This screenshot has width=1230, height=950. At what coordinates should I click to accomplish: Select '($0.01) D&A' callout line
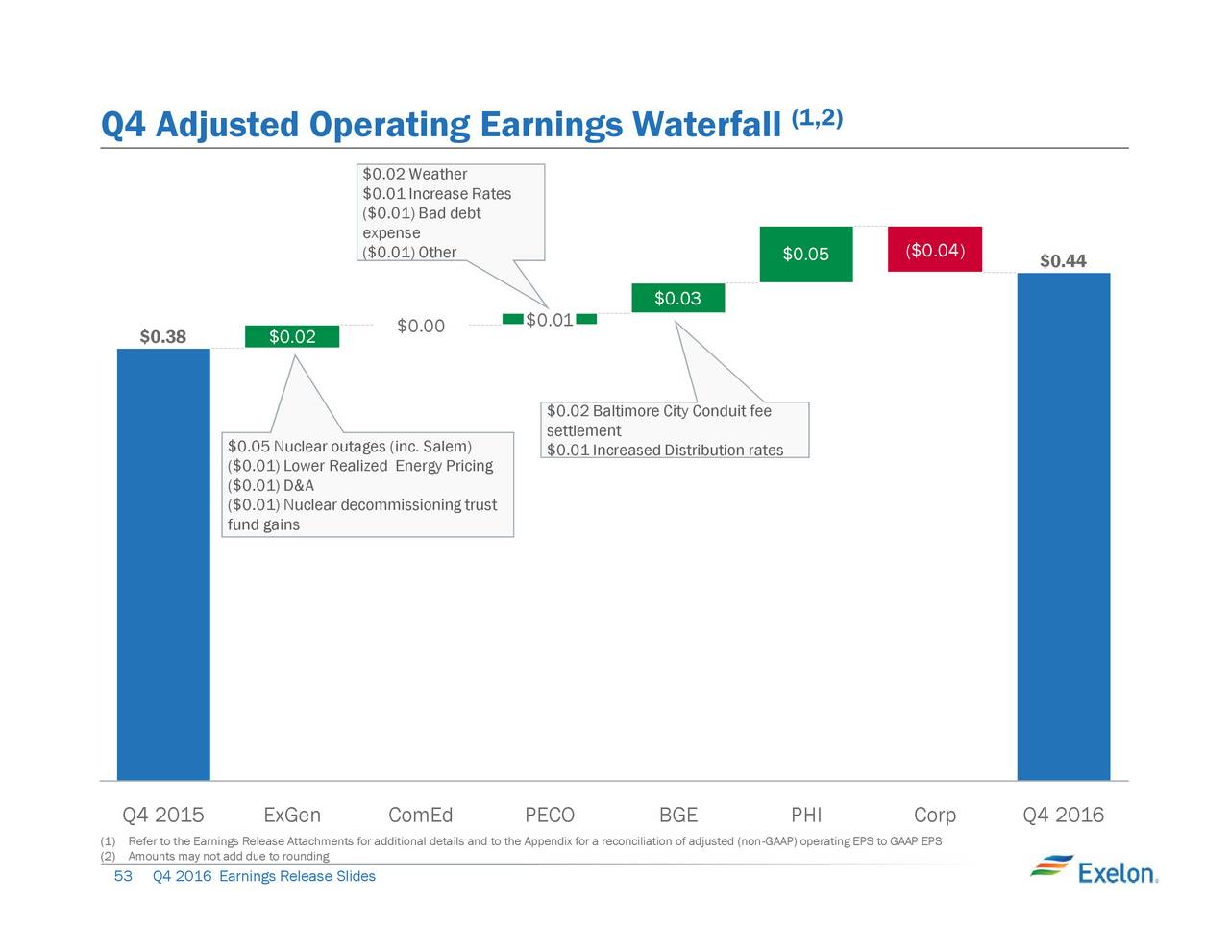click(271, 486)
